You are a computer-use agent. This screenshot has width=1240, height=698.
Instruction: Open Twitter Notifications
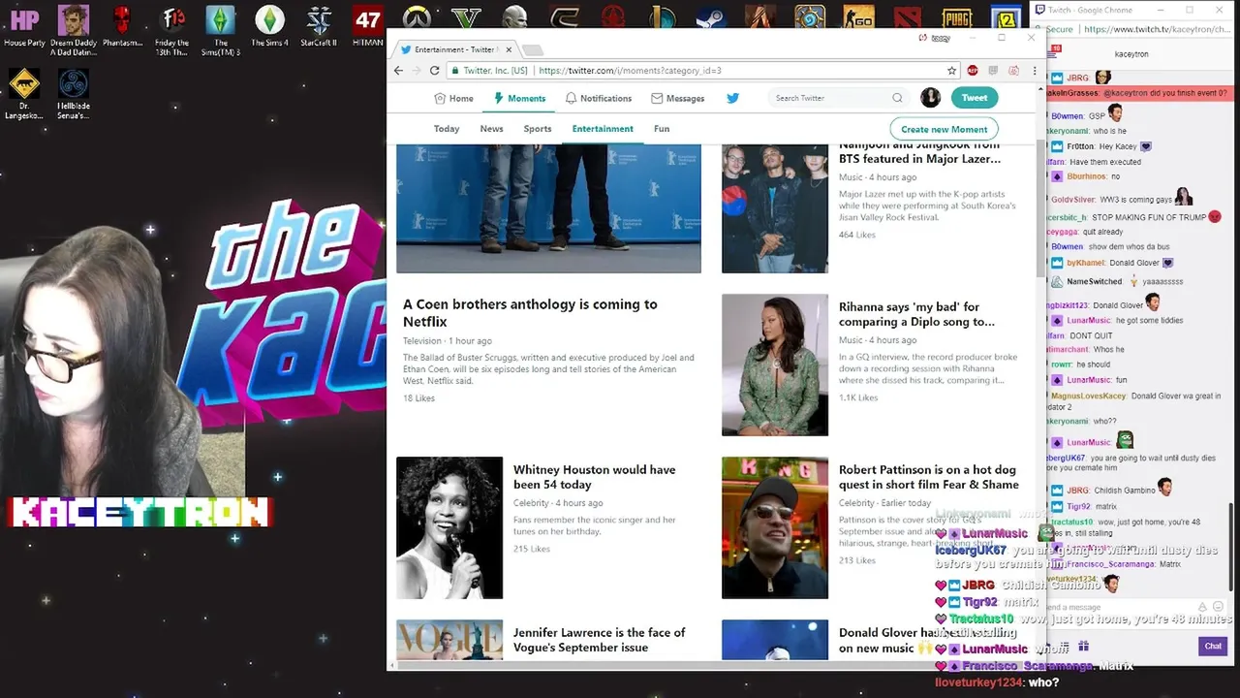599,98
